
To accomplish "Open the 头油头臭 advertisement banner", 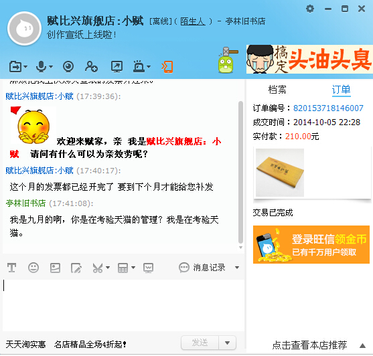I will coord(309,59).
